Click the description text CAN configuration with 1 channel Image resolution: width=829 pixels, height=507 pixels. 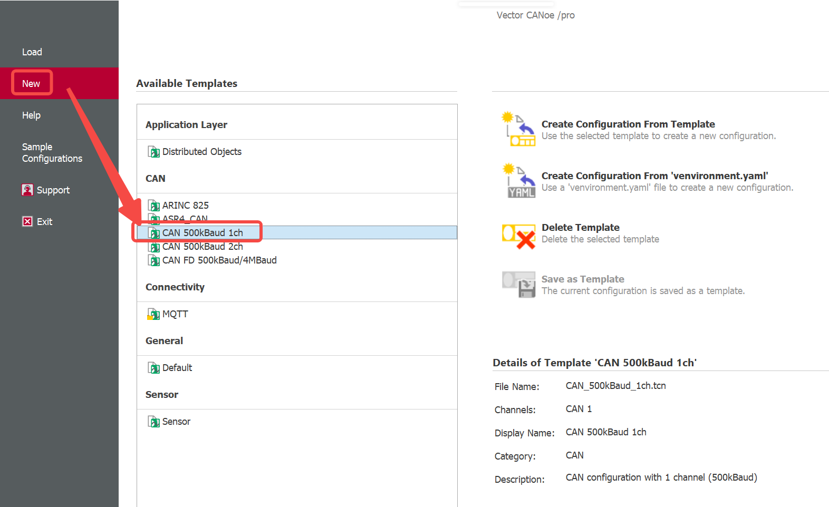(x=661, y=477)
